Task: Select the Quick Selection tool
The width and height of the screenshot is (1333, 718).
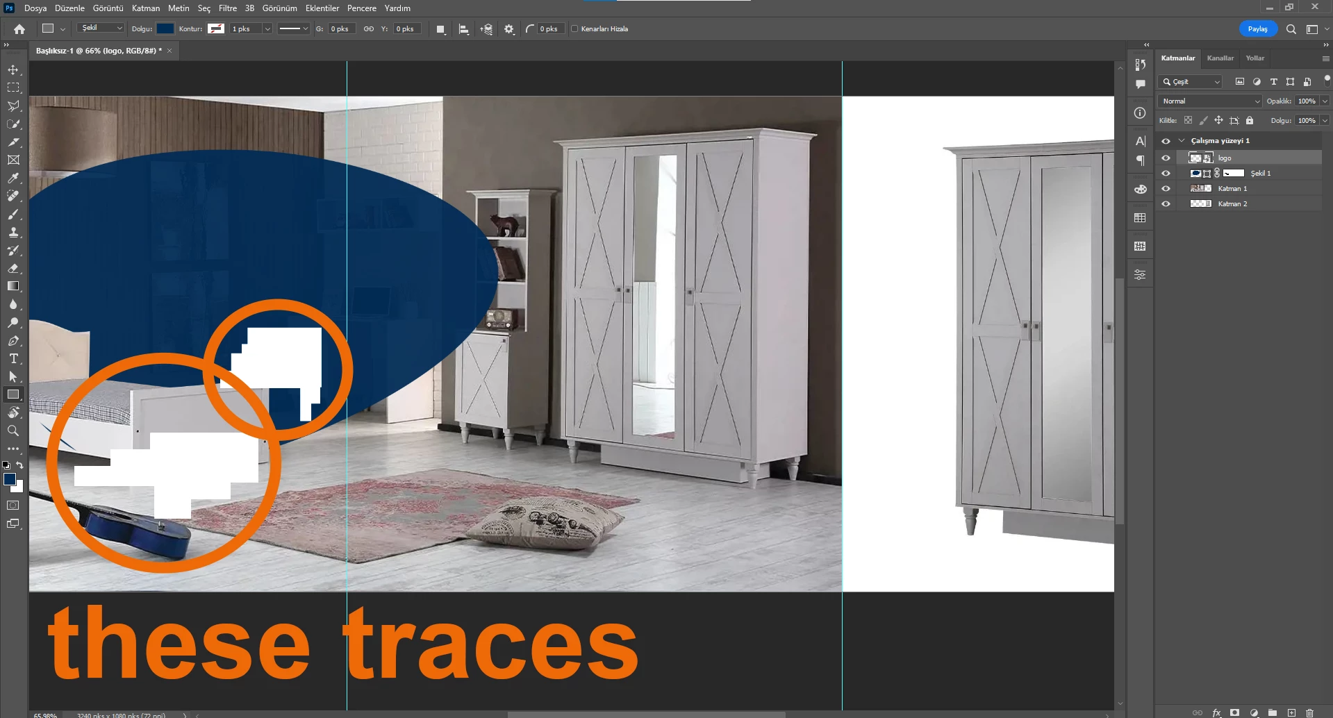Action: (13, 124)
